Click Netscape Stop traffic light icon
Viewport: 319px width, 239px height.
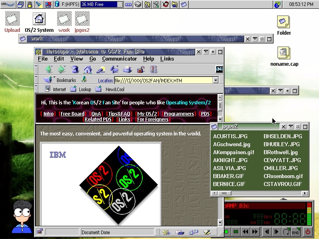point(154,69)
